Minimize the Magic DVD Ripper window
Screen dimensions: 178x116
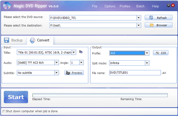click(168, 5)
